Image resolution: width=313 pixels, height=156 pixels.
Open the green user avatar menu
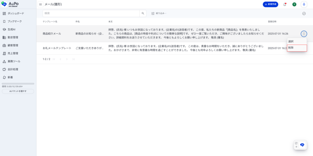coord(294,4)
